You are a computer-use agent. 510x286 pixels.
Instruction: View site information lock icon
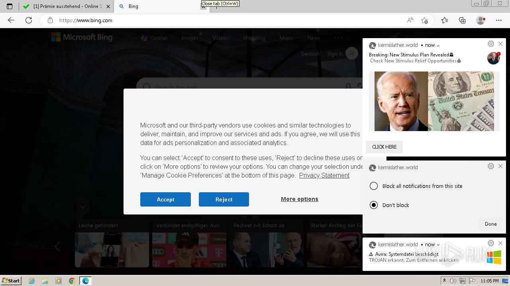[x=50, y=20]
